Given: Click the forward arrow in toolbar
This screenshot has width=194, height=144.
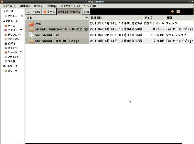Looking at the screenshot, I should [178, 12].
